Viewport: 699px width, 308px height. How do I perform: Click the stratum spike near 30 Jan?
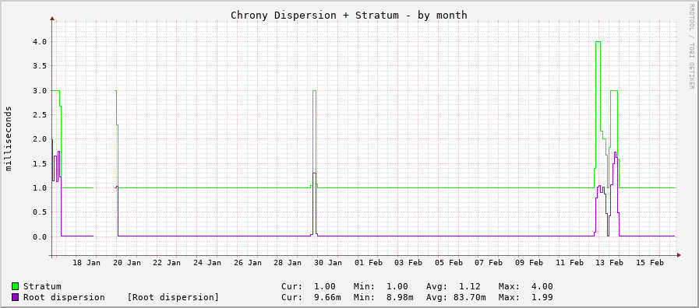[314, 91]
